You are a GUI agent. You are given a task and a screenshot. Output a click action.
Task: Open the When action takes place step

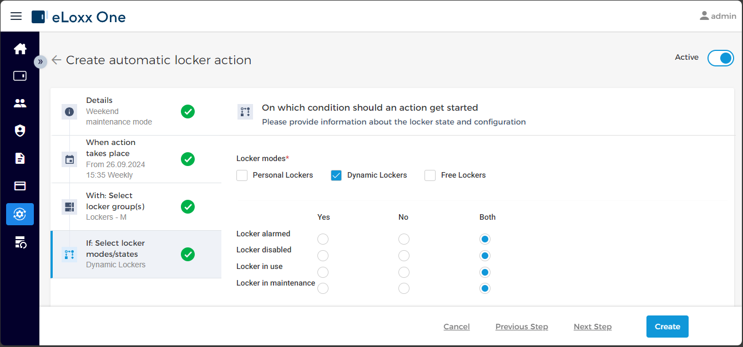(136, 159)
